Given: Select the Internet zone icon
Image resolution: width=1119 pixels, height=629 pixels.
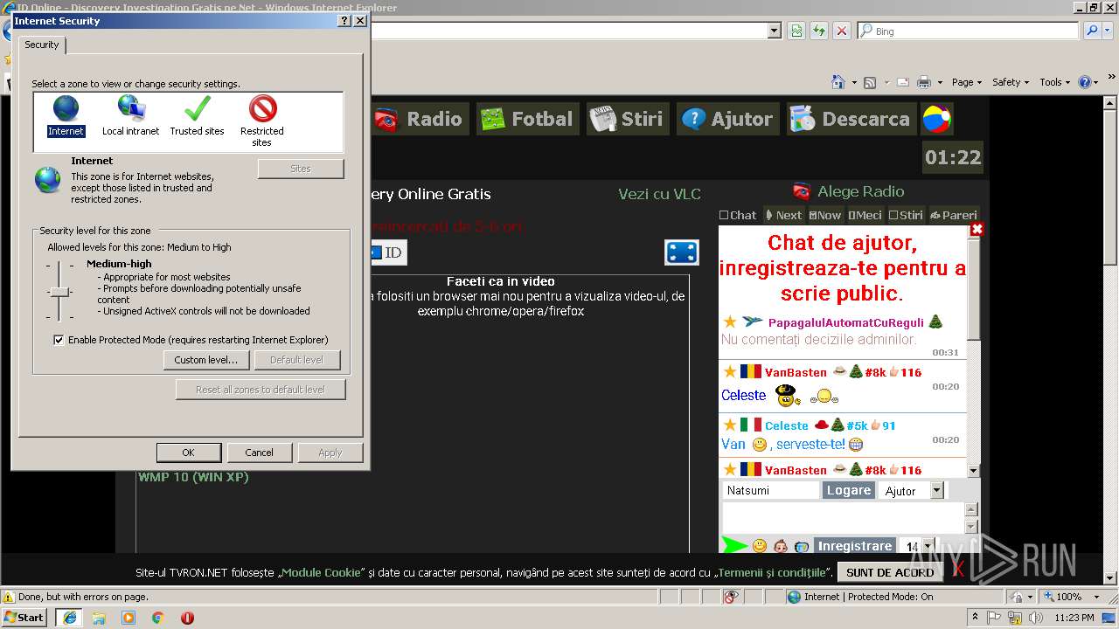Looking at the screenshot, I should click(x=66, y=116).
